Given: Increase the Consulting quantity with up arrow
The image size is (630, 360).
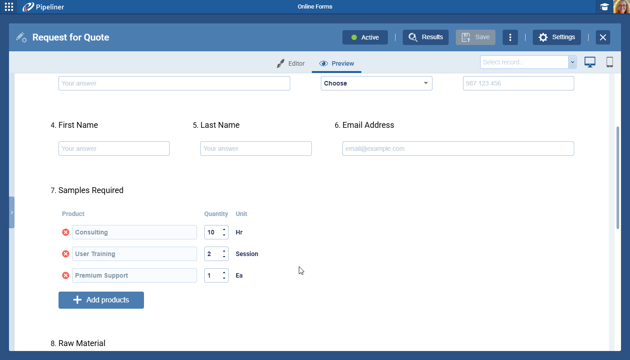Looking at the screenshot, I should 224,229.
